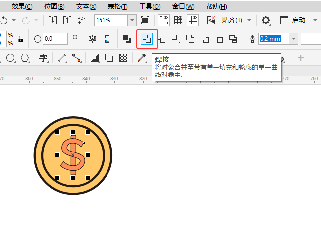Toggle the lock ratio padlock
This screenshot has width=321, height=228.
point(20,39)
